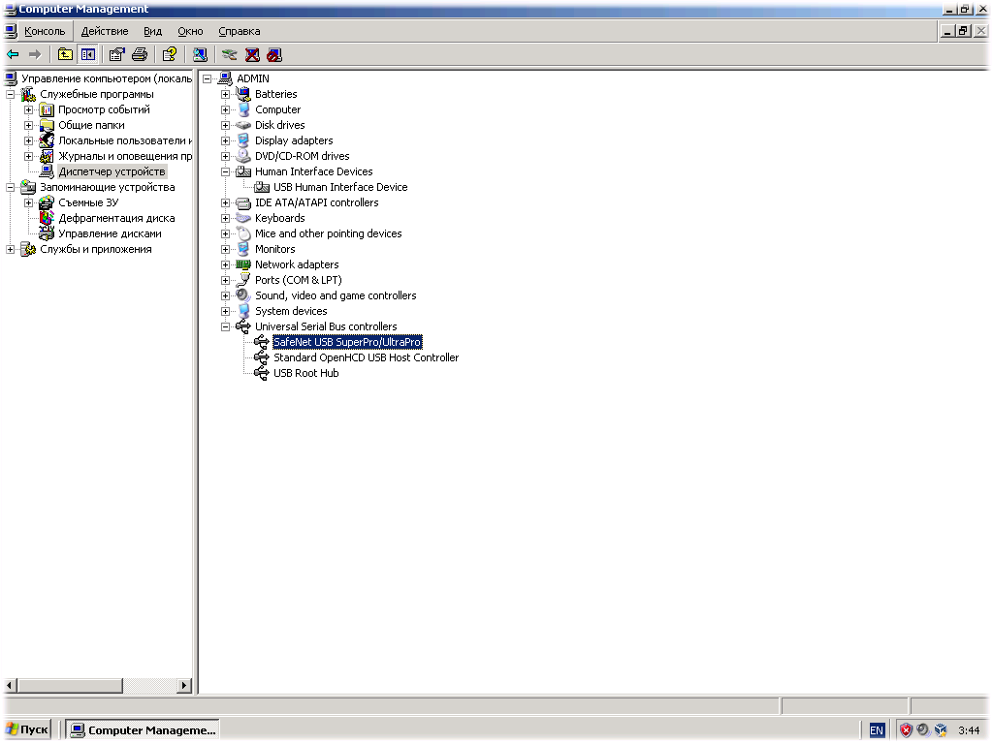
Task: Click the Monitors category icon
Action: 243,249
